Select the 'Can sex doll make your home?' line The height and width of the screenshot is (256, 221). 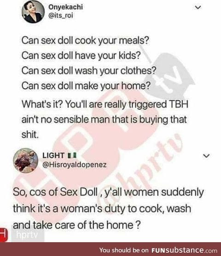click(86, 86)
